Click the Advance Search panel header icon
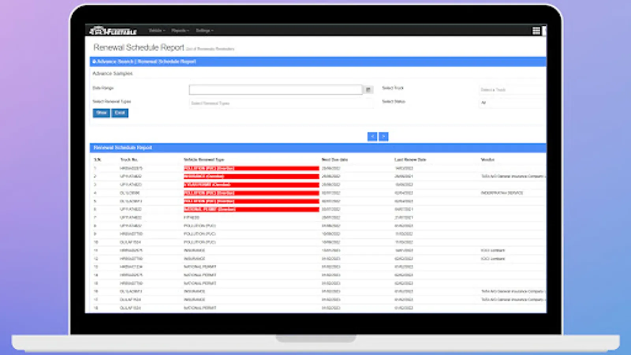 pos(95,62)
